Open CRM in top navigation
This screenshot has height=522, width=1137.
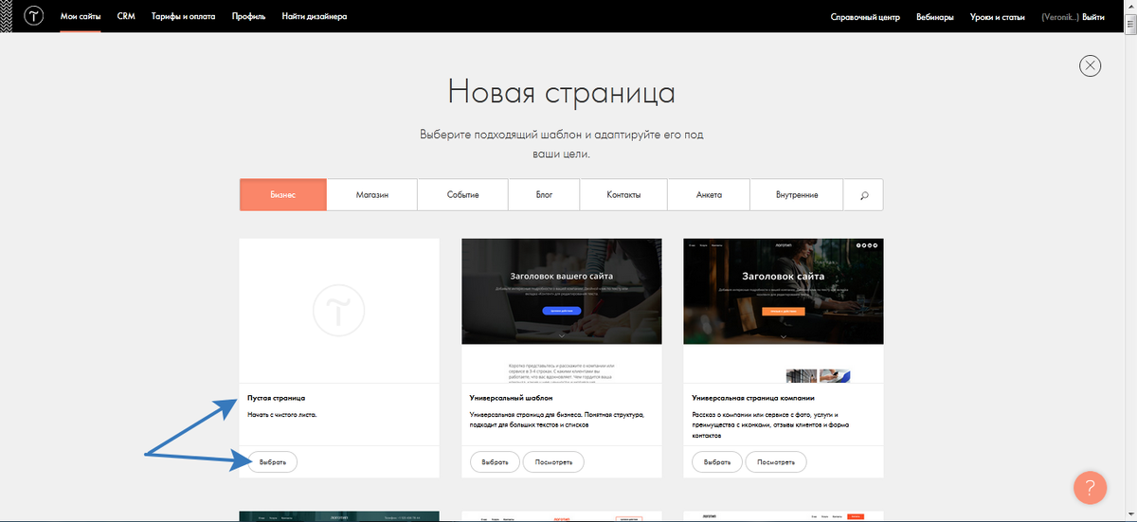click(126, 17)
